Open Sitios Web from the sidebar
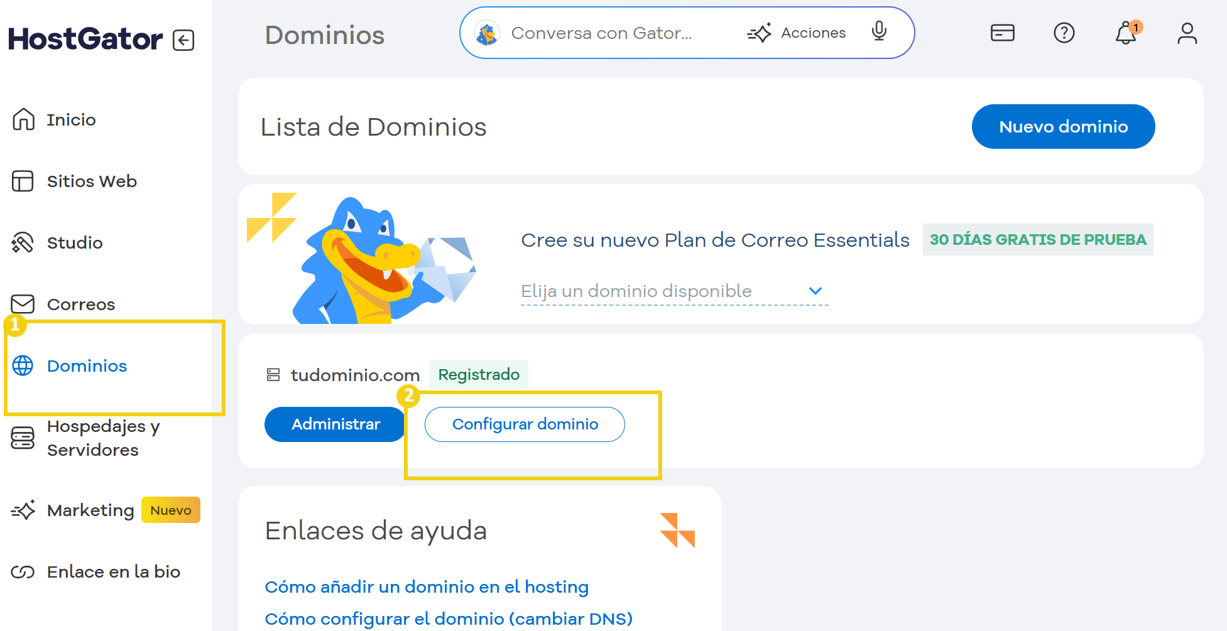 [91, 181]
